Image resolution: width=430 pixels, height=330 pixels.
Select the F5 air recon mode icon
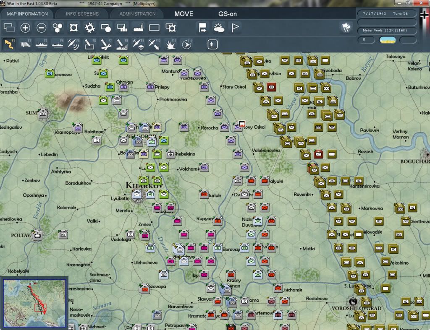pyautogui.click(x=73, y=44)
